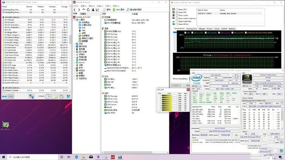Click AIDA64 toolbar user icon
The height and width of the screenshot is (160, 285).
[x=93, y=10]
